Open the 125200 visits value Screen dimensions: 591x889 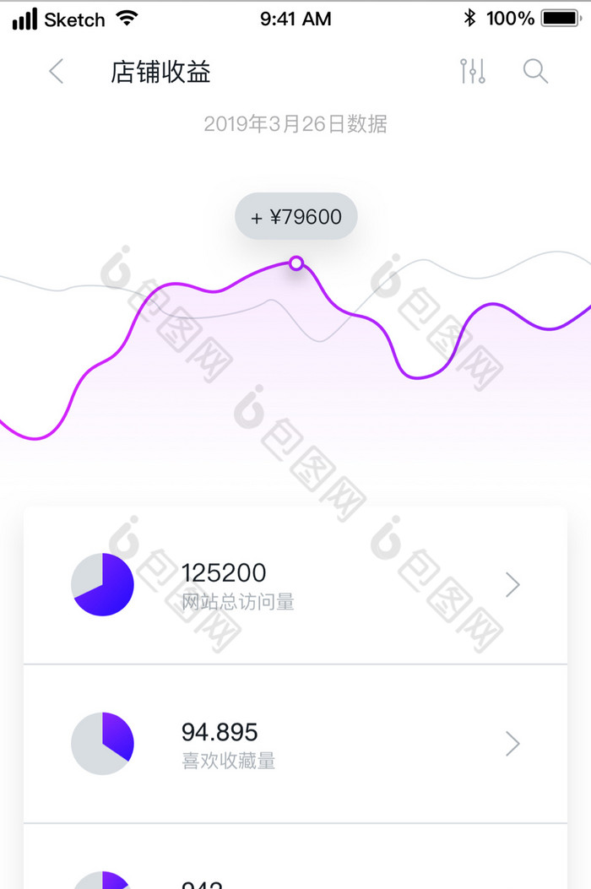pyautogui.click(x=224, y=573)
